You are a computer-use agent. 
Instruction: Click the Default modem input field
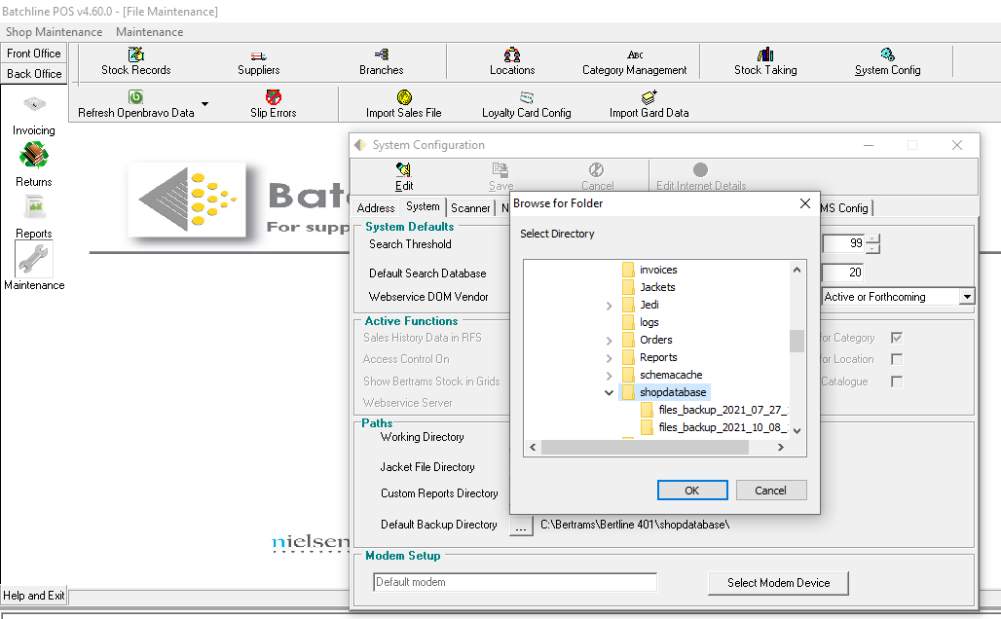tap(514, 582)
